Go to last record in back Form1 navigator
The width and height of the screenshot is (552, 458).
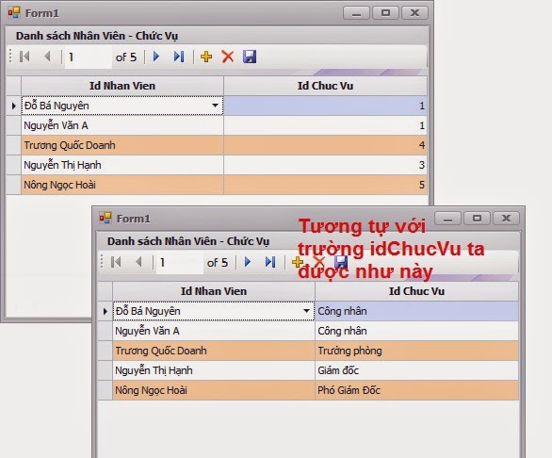(x=179, y=57)
